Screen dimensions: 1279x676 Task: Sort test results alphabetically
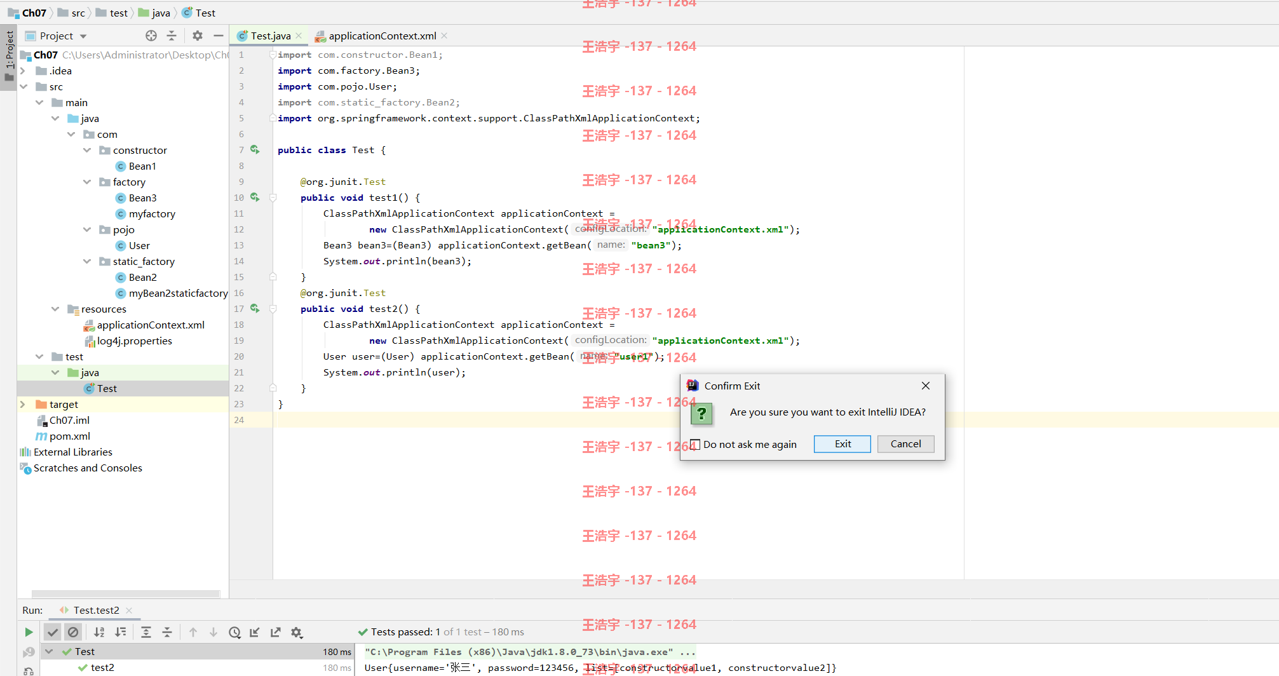[99, 632]
